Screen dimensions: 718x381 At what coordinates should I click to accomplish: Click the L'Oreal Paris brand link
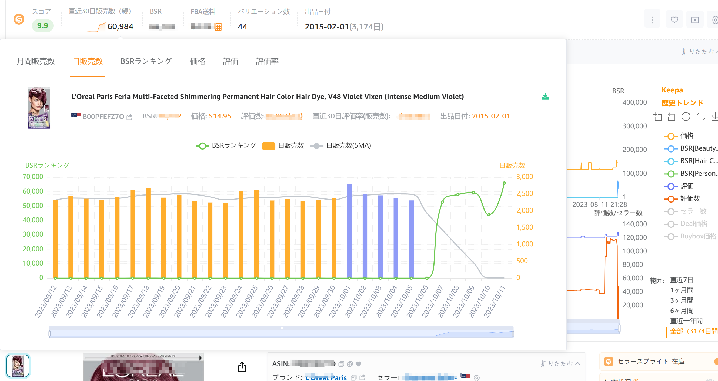tap(326, 377)
